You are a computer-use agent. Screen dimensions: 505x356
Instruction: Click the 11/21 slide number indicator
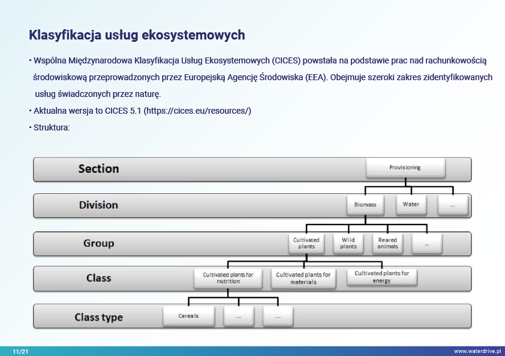20,351
